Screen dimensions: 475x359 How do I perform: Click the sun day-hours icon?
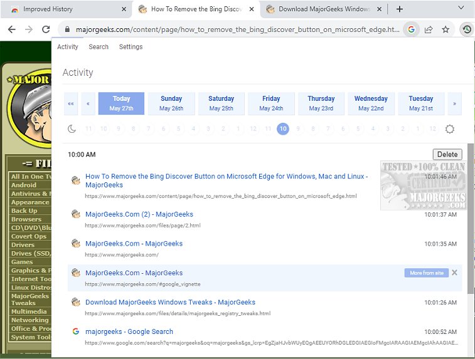[x=449, y=129]
